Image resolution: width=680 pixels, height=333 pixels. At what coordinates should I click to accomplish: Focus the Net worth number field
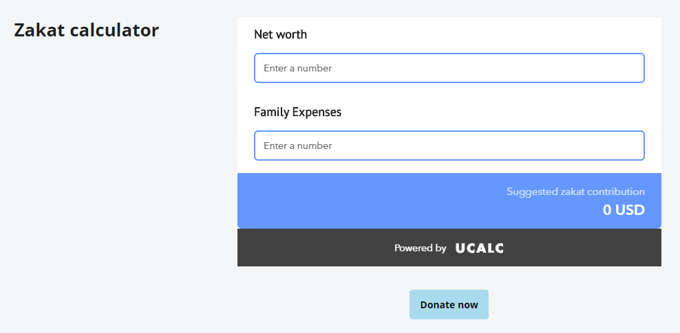[449, 68]
